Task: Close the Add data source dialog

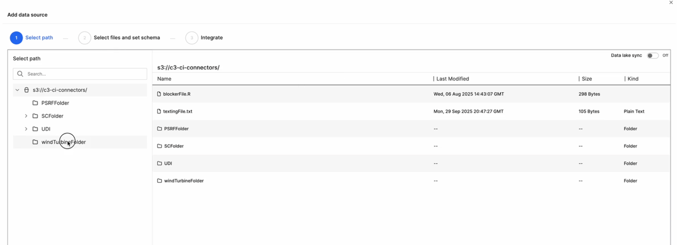Action: click(671, 3)
